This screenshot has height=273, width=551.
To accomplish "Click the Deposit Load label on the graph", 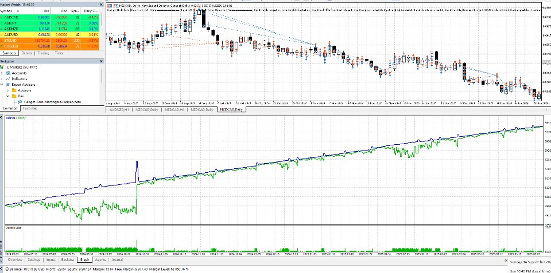I will point(13,228).
